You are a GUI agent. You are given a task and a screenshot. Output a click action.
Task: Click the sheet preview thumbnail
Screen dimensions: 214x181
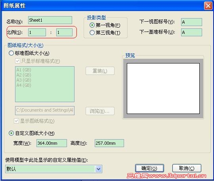click(163, 89)
